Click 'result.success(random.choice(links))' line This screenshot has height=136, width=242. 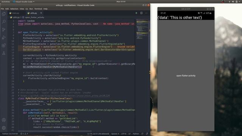coord(56,127)
